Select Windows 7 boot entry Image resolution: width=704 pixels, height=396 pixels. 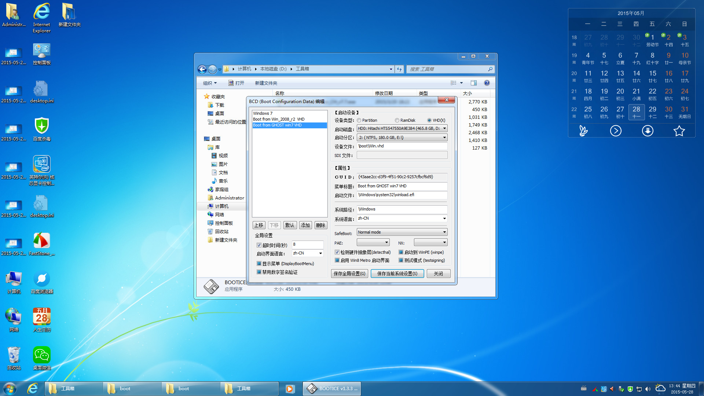[289, 113]
